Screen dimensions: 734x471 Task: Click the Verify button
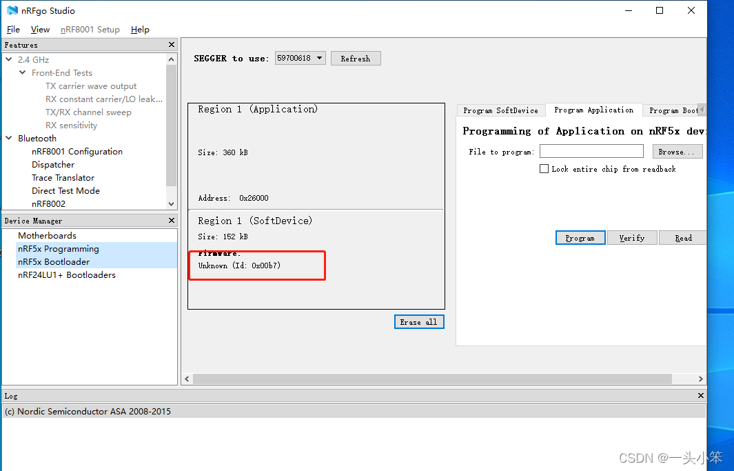[632, 238]
